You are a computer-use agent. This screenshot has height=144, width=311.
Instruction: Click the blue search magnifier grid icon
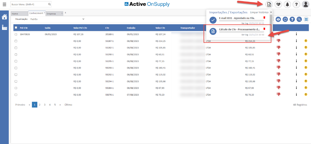pyautogui.click(x=299, y=19)
